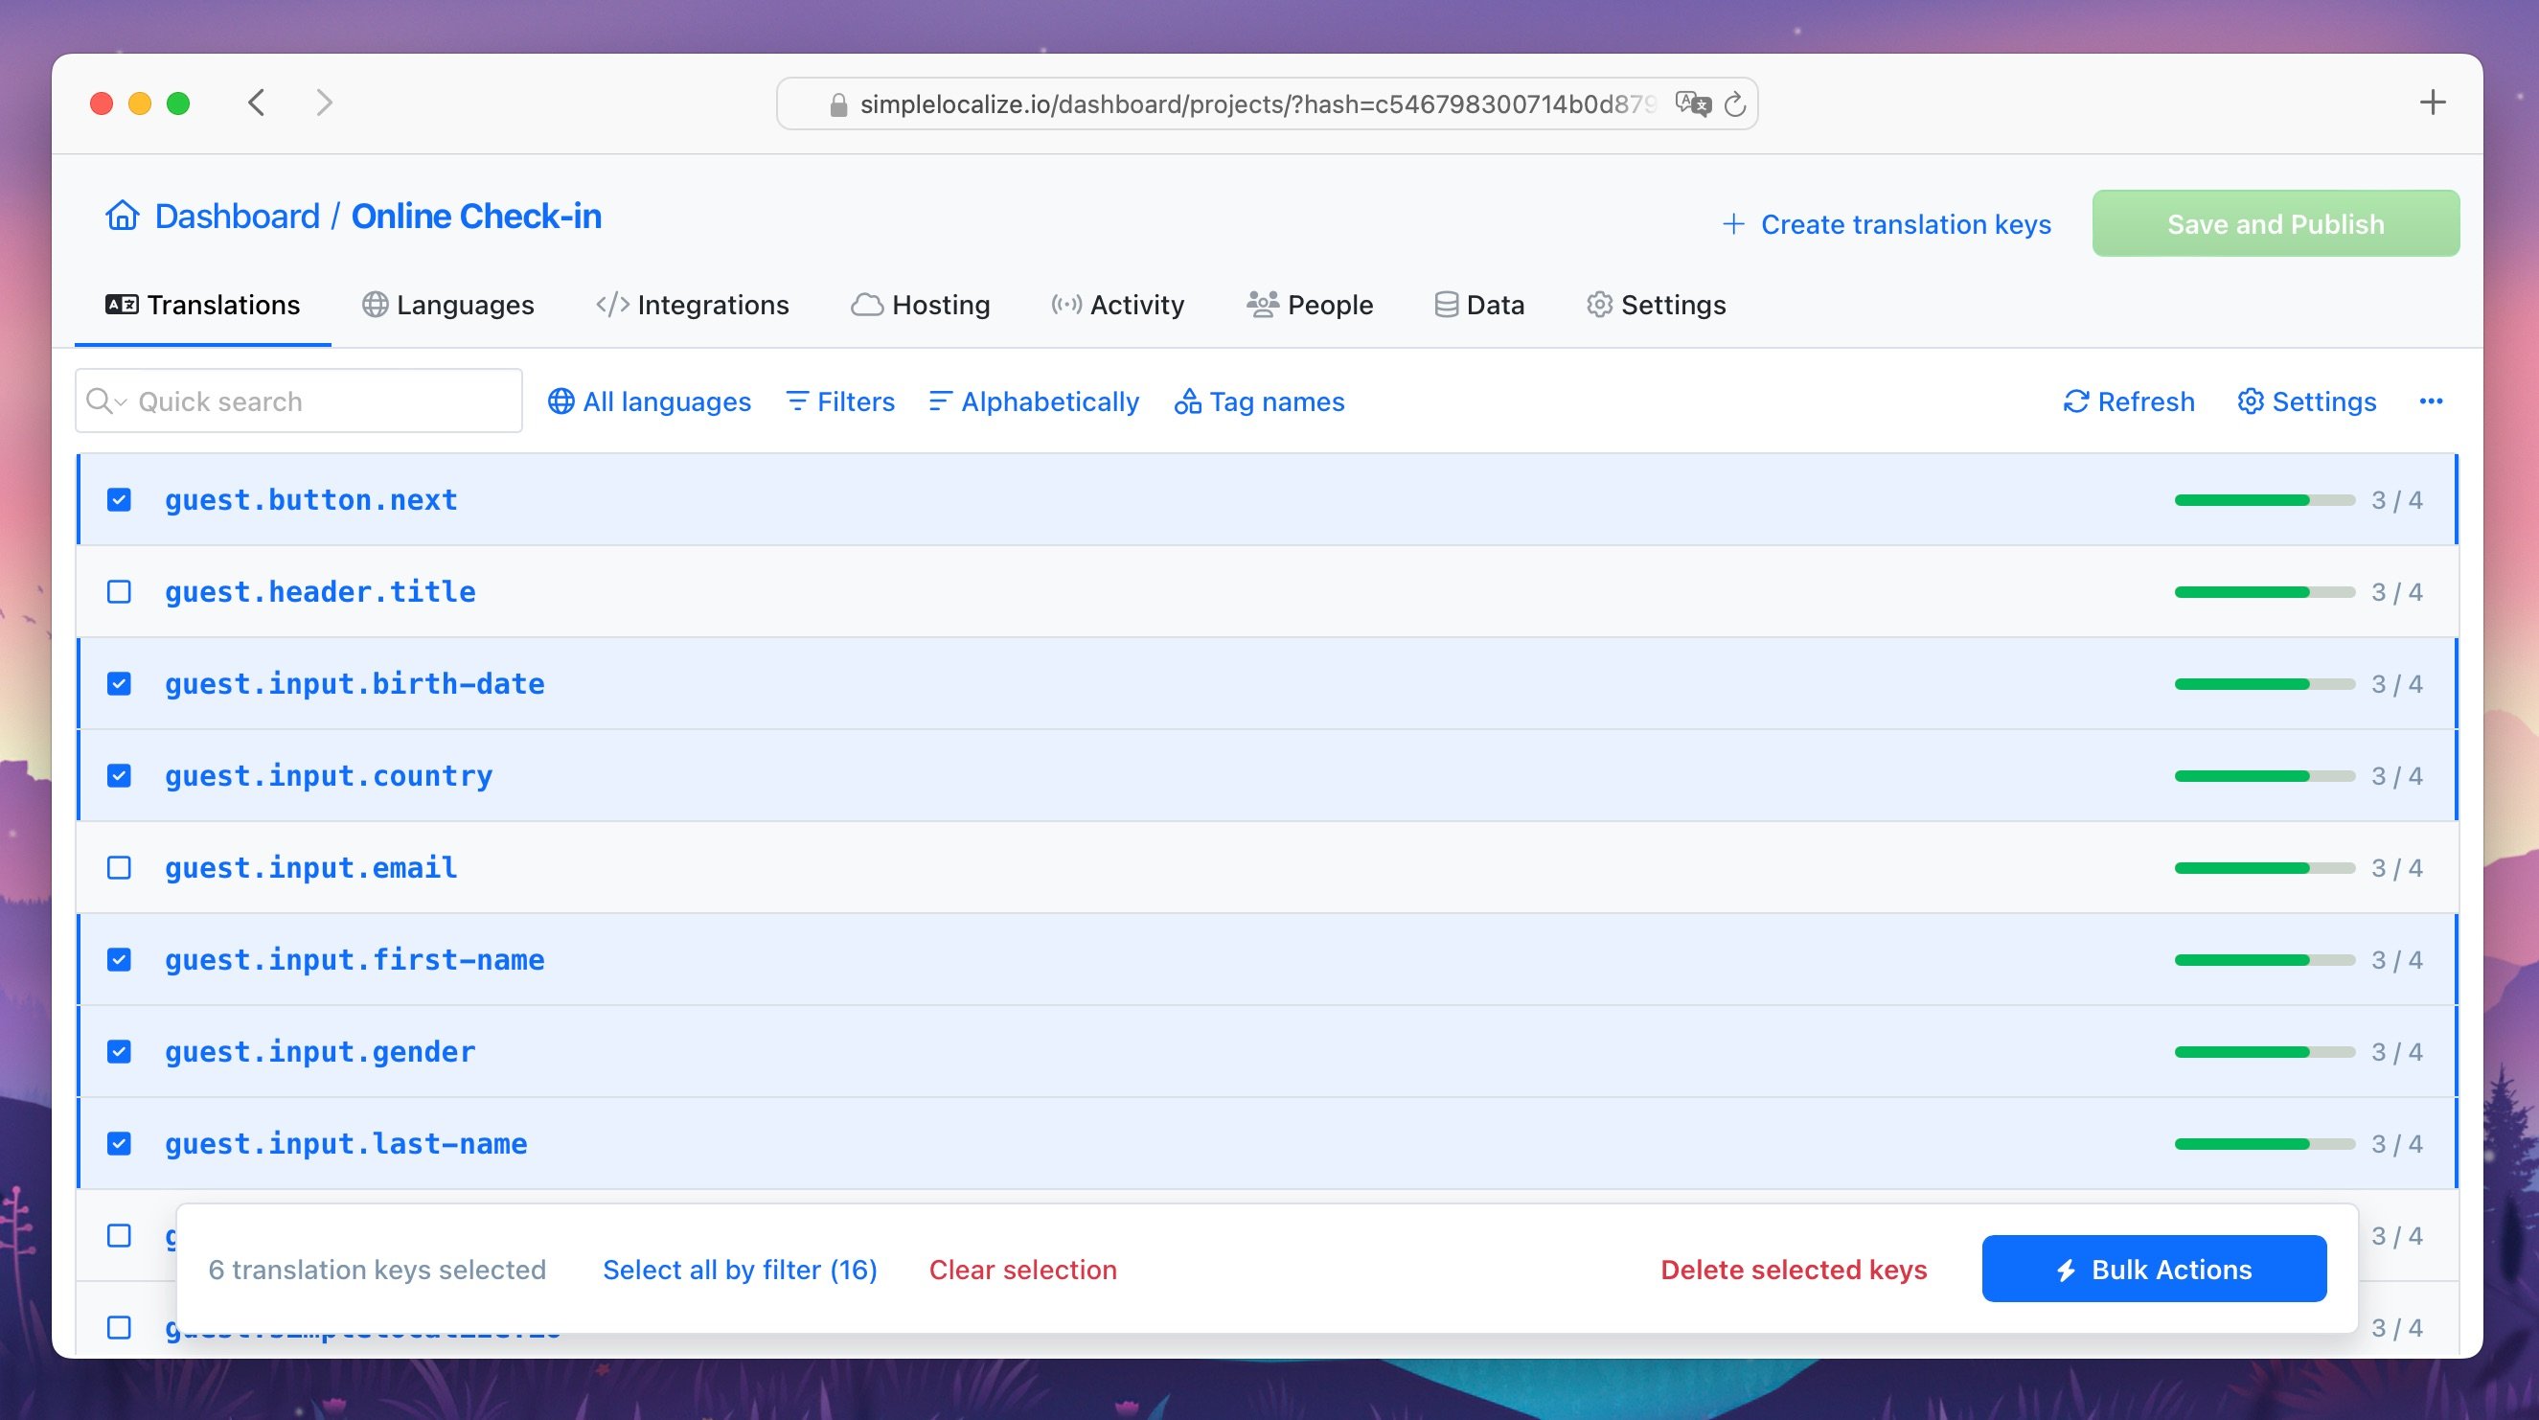Uncheck the guest.input.gender checkbox

(119, 1051)
